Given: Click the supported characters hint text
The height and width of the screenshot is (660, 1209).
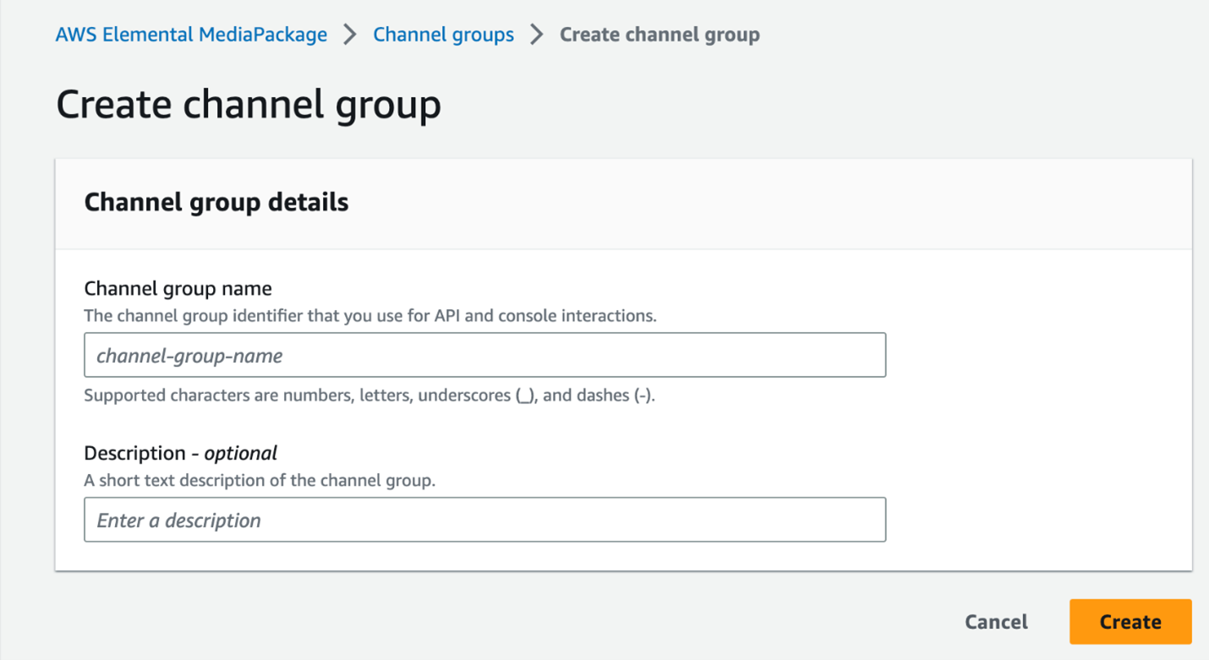Looking at the screenshot, I should tap(369, 395).
